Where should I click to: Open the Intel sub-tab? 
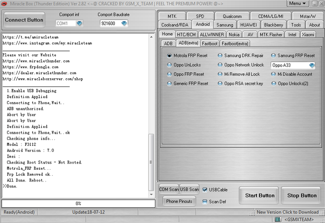[x=292, y=35]
